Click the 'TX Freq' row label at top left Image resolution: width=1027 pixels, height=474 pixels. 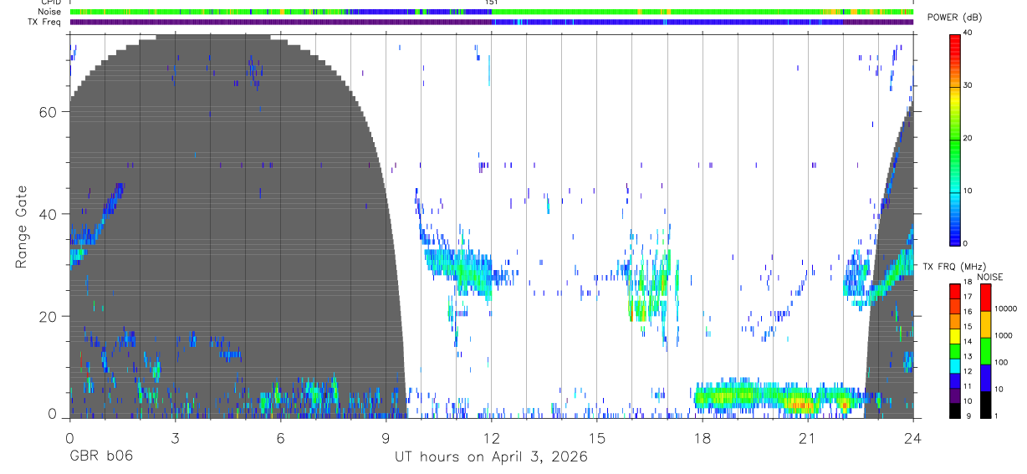(x=43, y=23)
